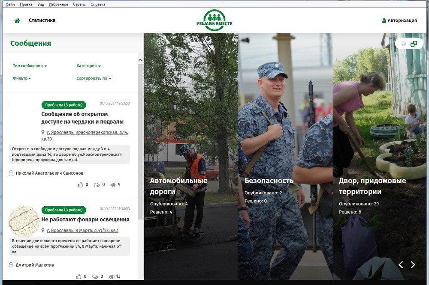Switch to globe map view
Image resolution: width=429 pixels, height=285 pixels.
(404, 44)
